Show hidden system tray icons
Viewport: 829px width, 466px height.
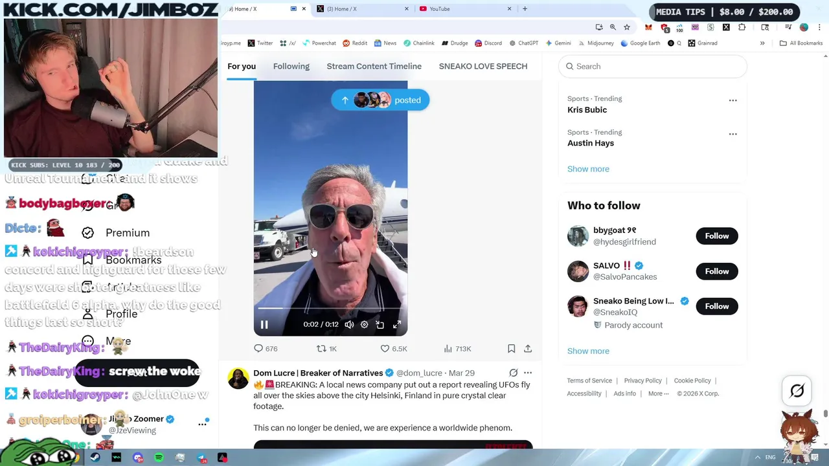(758, 457)
